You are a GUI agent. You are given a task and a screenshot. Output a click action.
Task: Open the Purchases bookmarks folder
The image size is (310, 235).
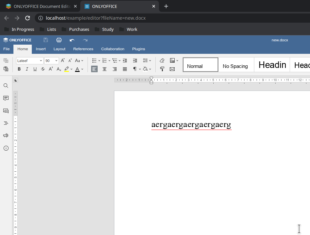click(x=79, y=29)
